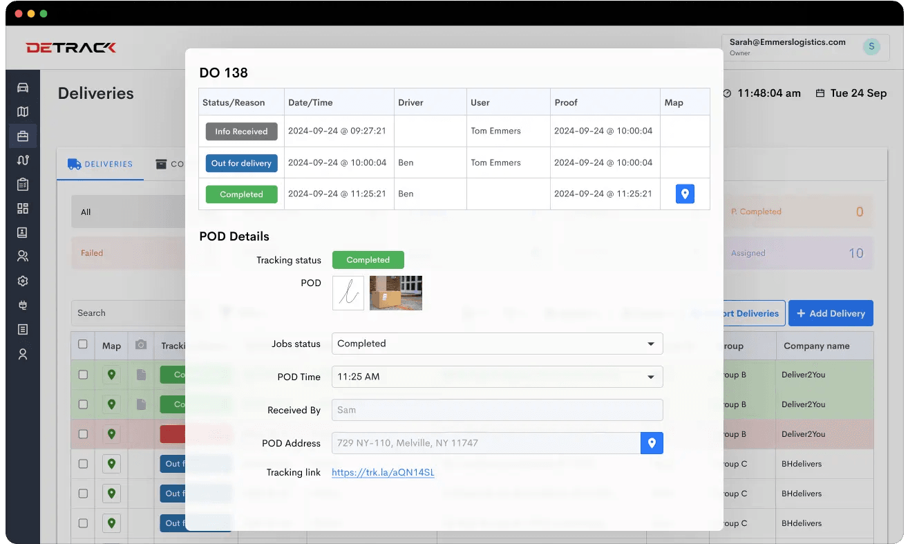Select the Jobs briefcase icon in sidebar

(x=23, y=135)
